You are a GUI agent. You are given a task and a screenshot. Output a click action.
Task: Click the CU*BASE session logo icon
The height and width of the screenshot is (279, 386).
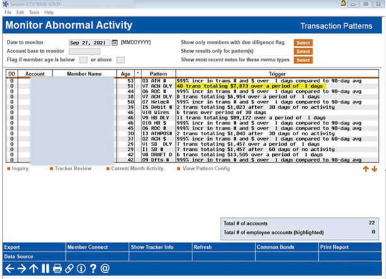[x=5, y=4]
